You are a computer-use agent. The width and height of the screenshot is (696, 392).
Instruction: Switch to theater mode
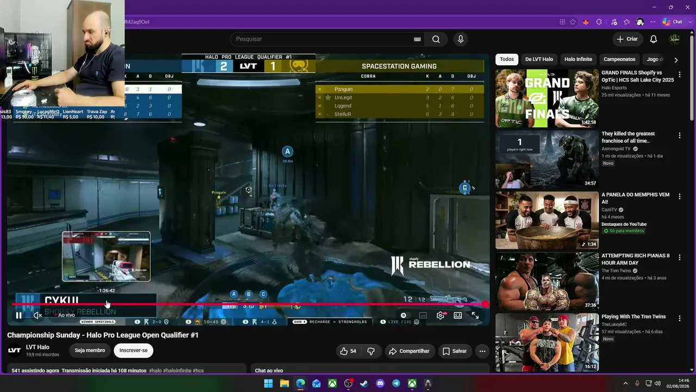[458, 315]
